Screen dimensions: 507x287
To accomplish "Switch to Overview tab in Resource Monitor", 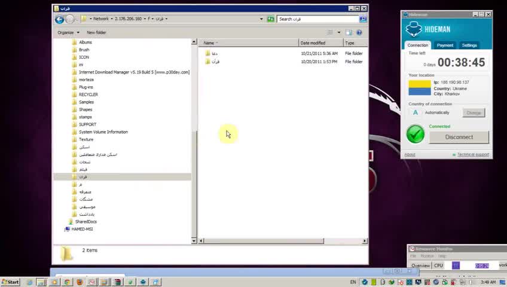I will 420,265.
